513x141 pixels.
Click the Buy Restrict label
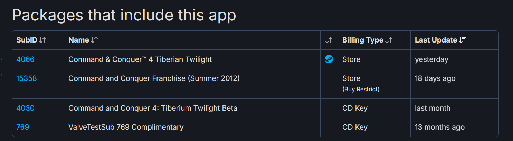pos(361,89)
